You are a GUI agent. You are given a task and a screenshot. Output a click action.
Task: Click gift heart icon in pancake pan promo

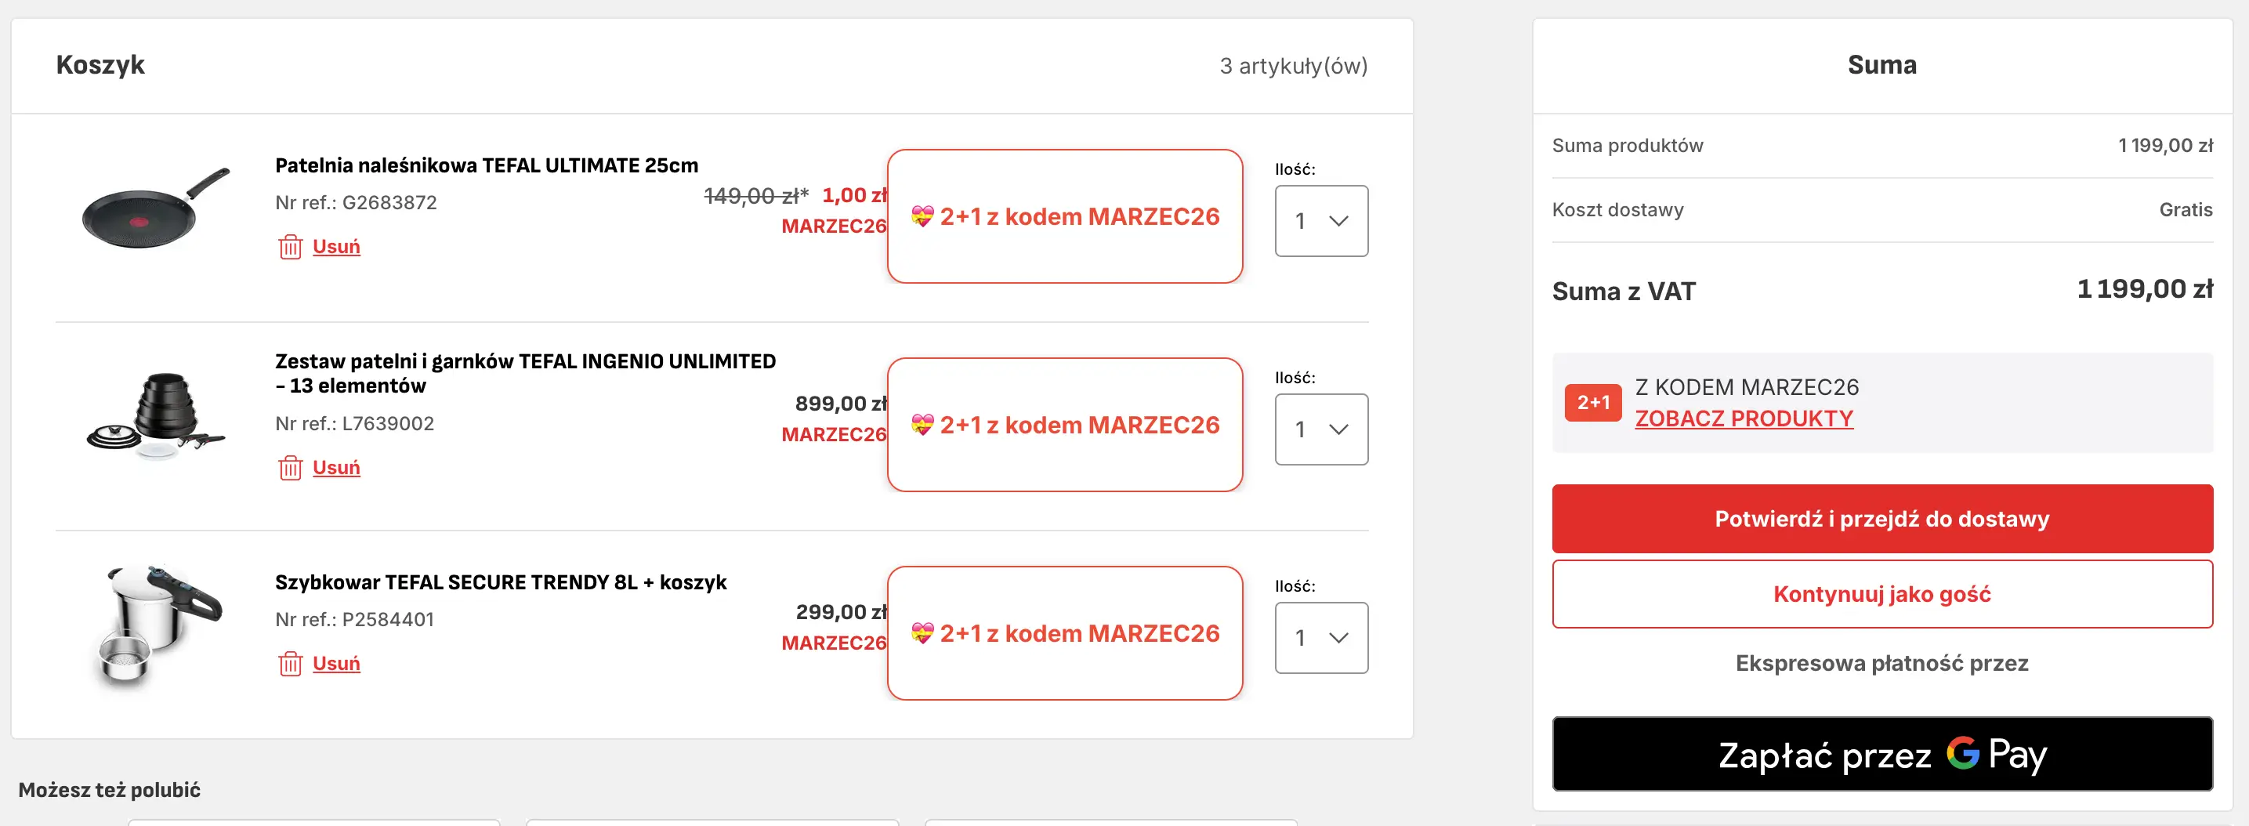coord(922,216)
